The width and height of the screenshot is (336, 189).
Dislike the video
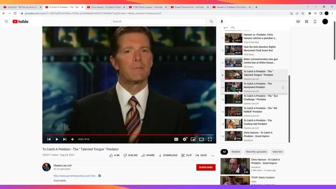pyautogui.click(x=131, y=155)
